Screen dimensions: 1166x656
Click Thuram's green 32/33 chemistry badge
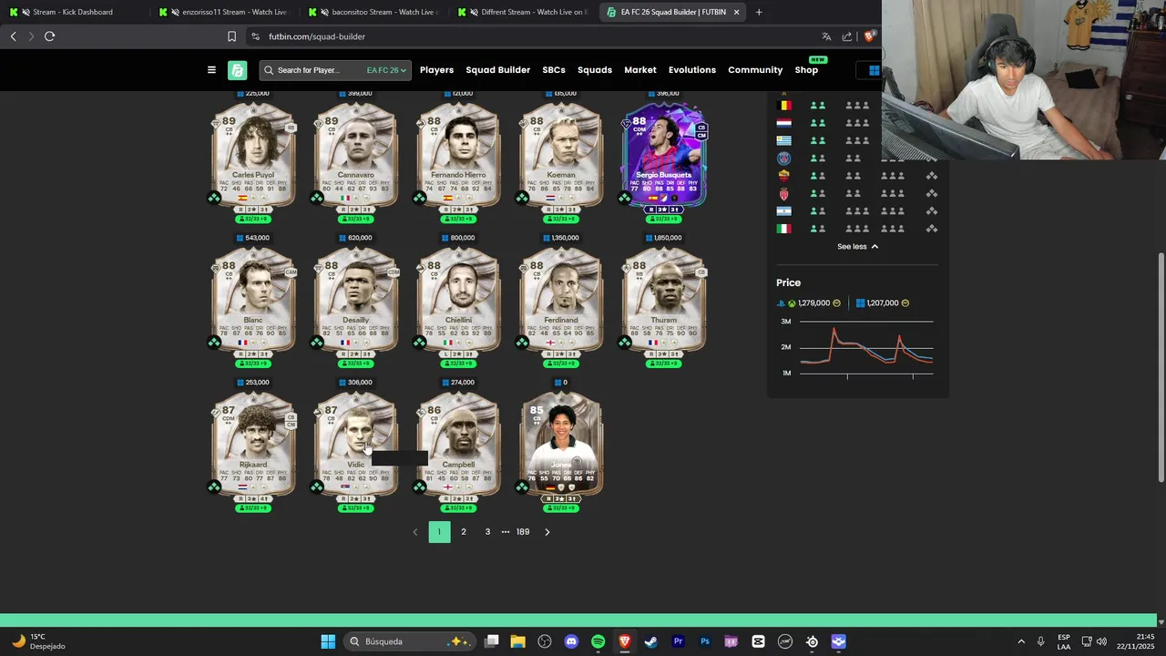click(664, 364)
